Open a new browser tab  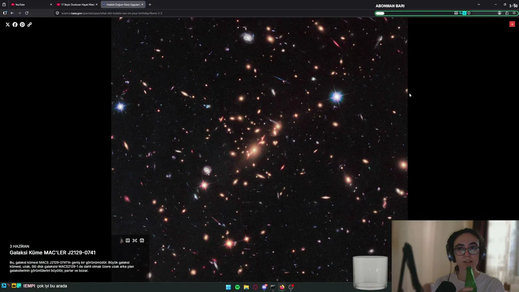pyautogui.click(x=150, y=4)
